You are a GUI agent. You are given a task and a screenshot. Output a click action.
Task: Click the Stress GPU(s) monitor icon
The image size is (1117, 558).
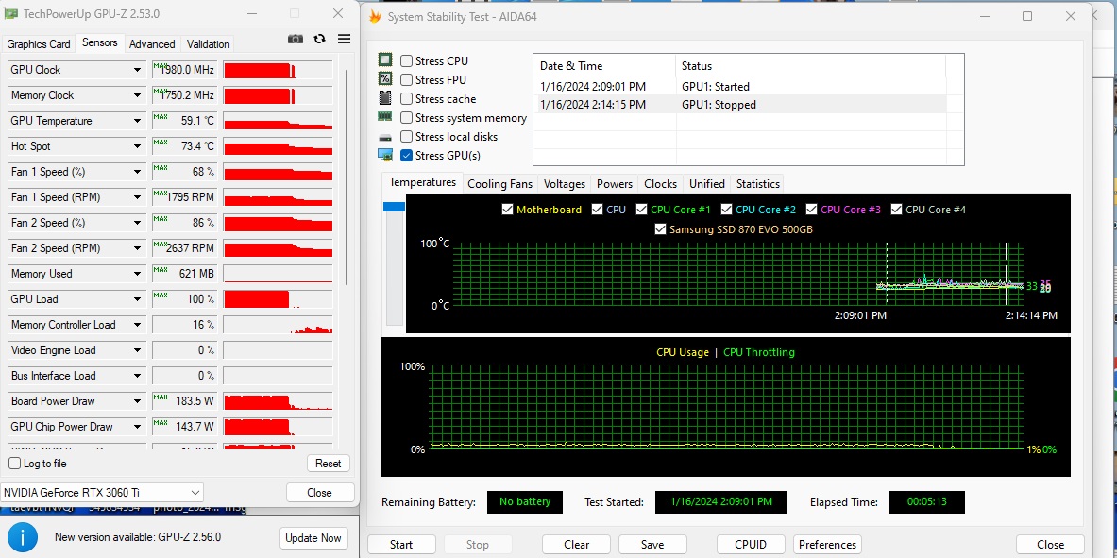(385, 155)
